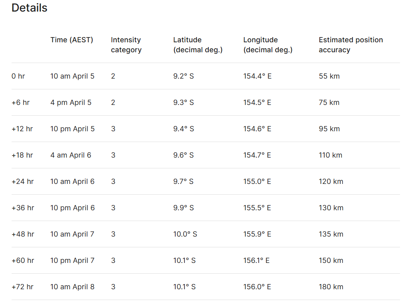Click the Longitude (decimal deg.) header

(x=268, y=45)
